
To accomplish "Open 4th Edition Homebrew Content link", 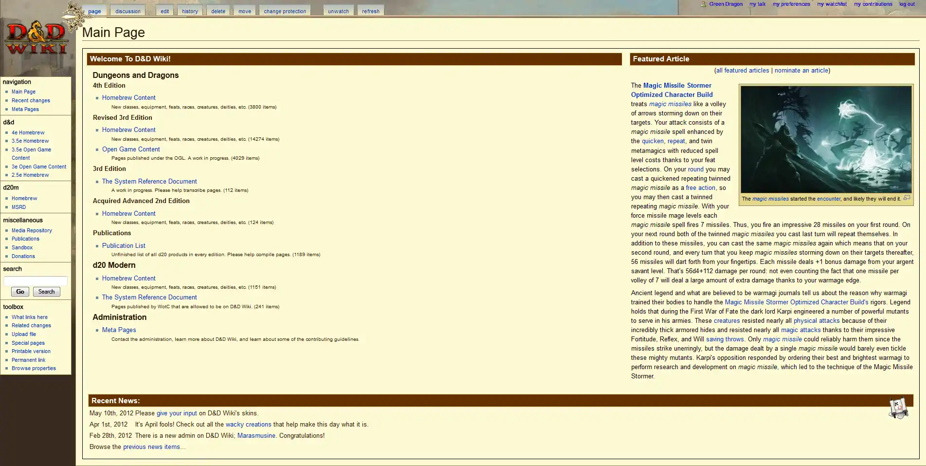I will point(128,98).
